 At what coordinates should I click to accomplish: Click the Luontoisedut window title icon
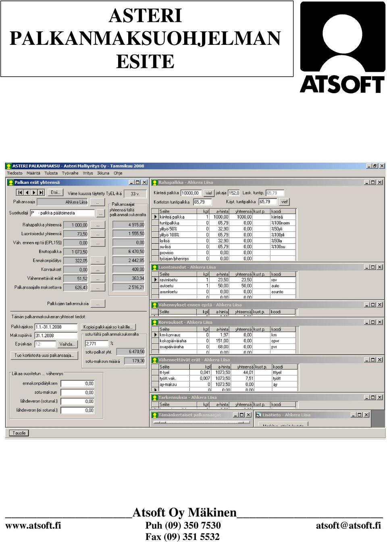click(154, 267)
